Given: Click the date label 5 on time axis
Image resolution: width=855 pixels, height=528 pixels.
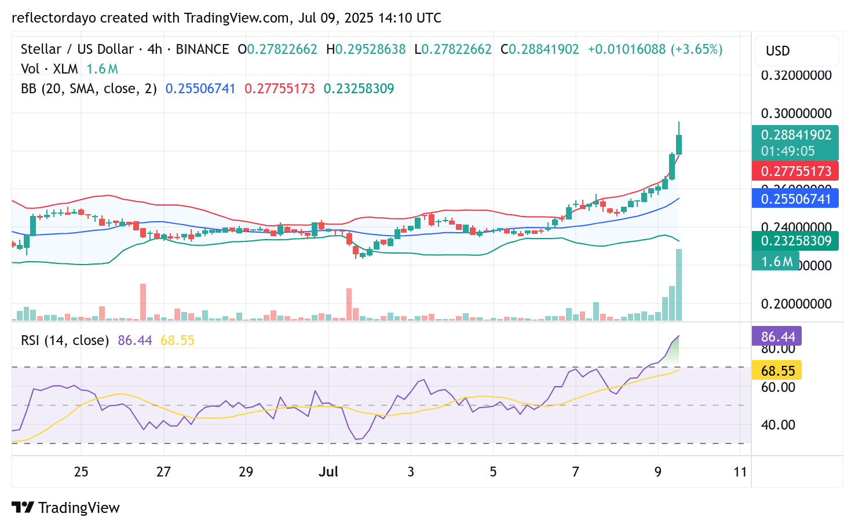Looking at the screenshot, I should pyautogui.click(x=493, y=472).
